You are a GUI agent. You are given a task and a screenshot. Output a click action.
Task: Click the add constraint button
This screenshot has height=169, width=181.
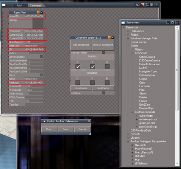click(x=81, y=45)
